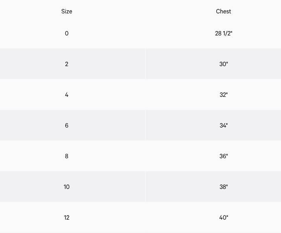Click the 40" chest measurement
The height and width of the screenshot is (233, 281).
pyautogui.click(x=224, y=218)
